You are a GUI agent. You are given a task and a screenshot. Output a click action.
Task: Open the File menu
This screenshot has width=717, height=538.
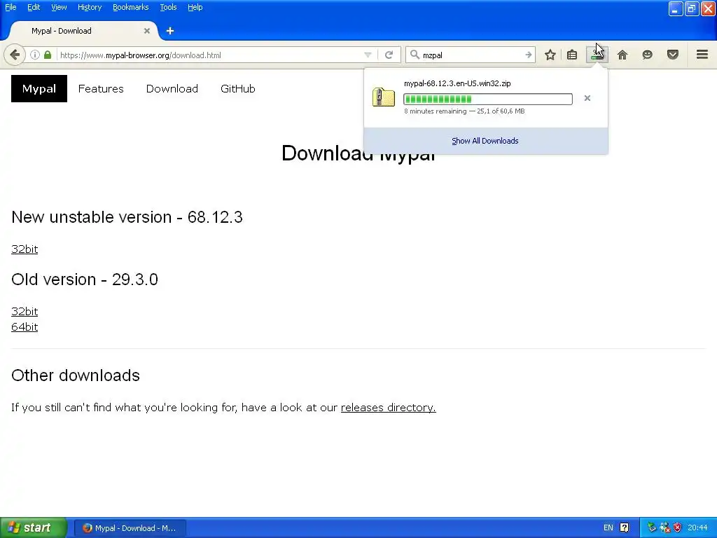pos(11,7)
